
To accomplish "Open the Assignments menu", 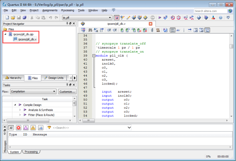I will click(x=50, y=10).
